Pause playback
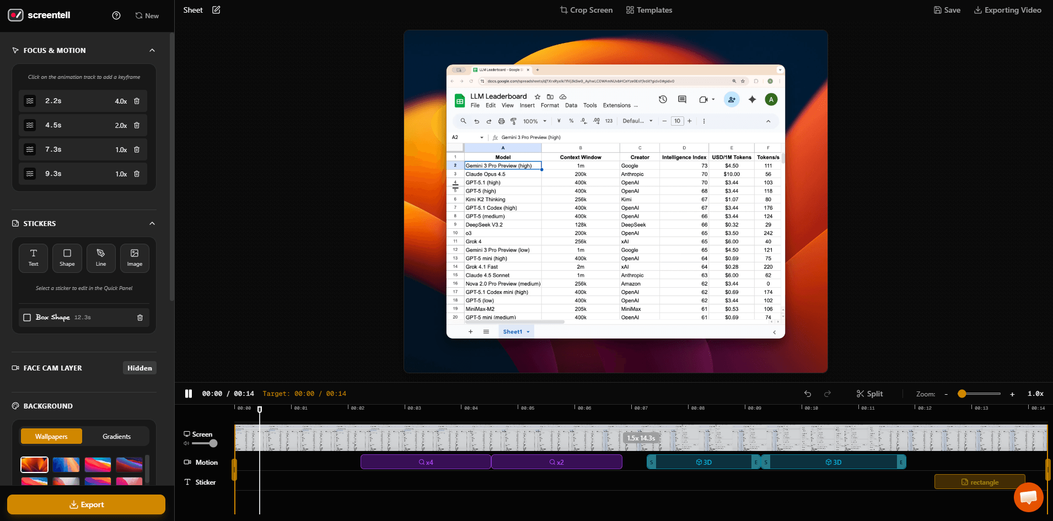This screenshot has height=521, width=1053. [189, 394]
